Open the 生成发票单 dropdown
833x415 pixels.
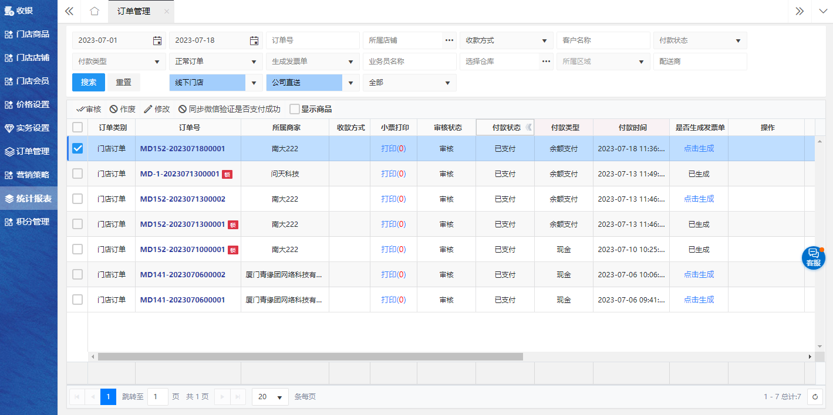313,62
